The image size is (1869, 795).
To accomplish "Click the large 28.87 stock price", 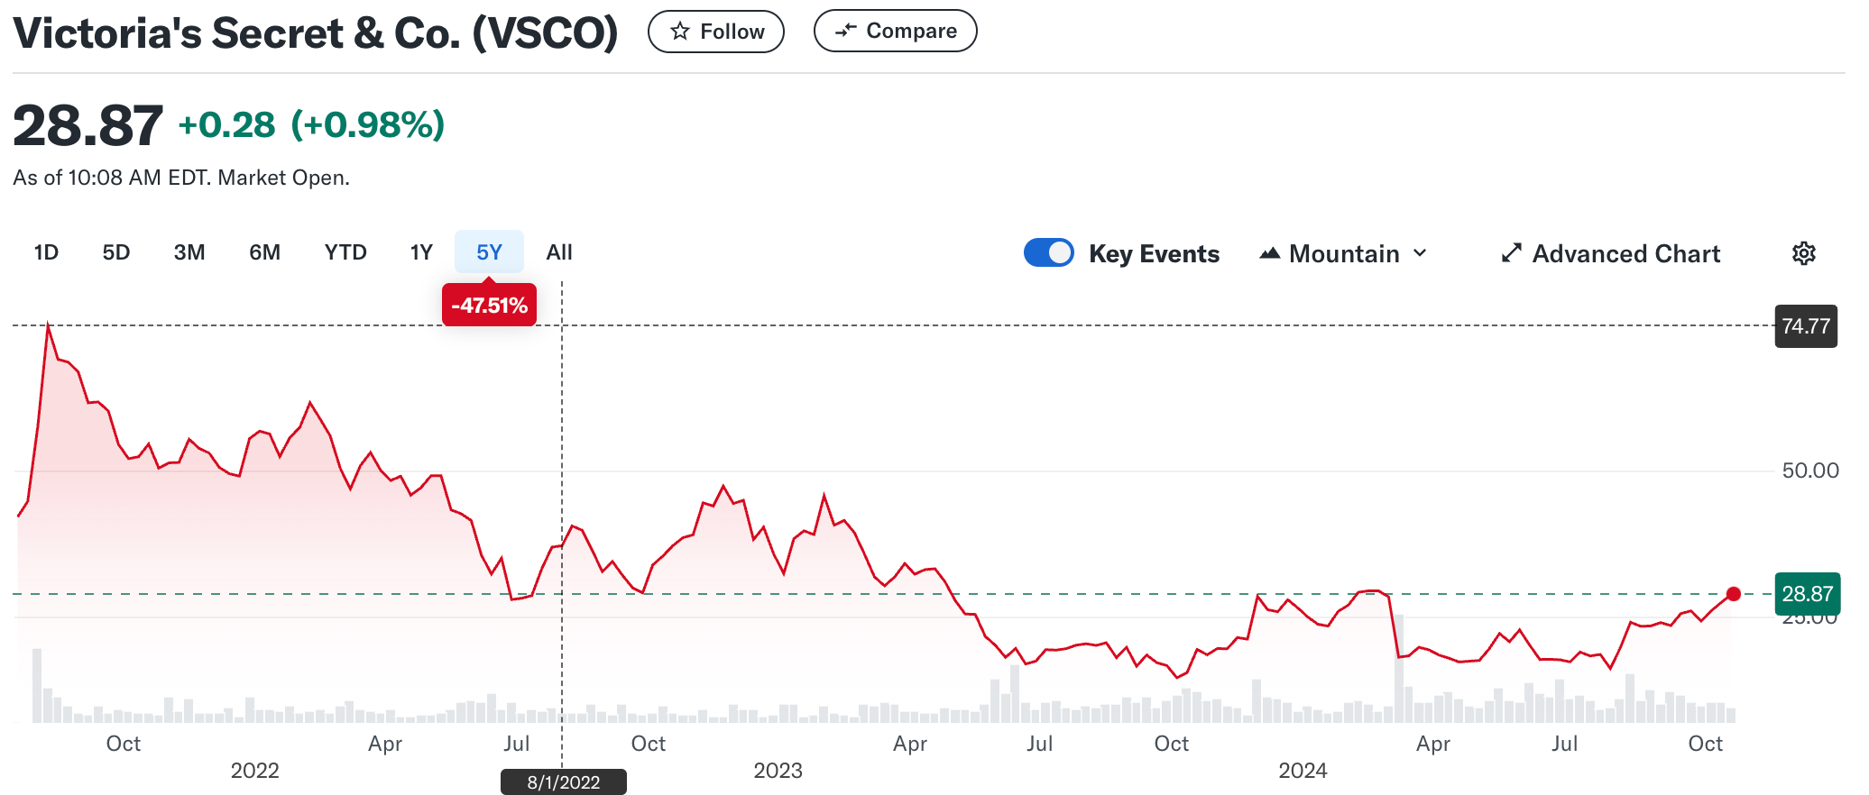I will tap(87, 125).
